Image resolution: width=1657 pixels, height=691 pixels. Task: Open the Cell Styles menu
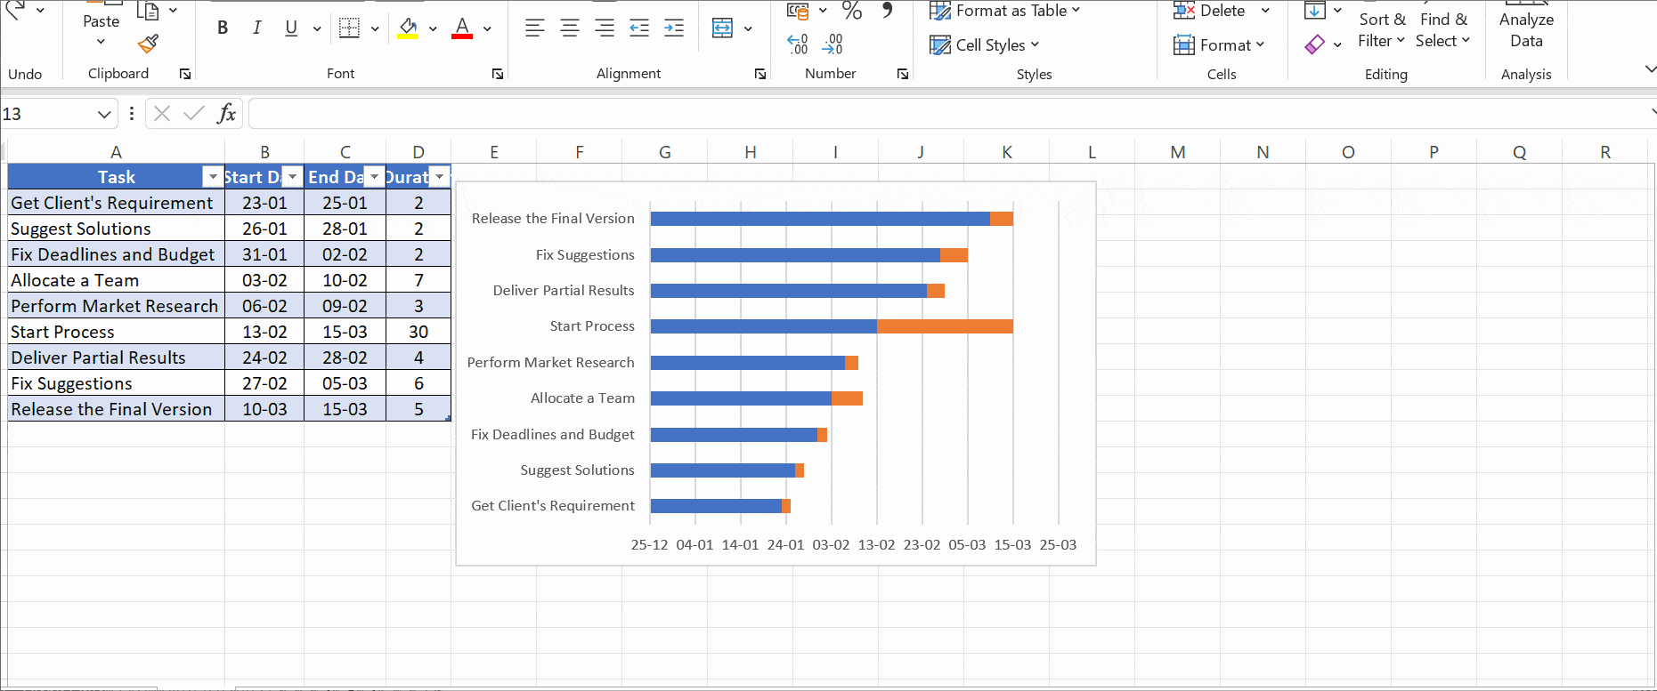tap(985, 44)
